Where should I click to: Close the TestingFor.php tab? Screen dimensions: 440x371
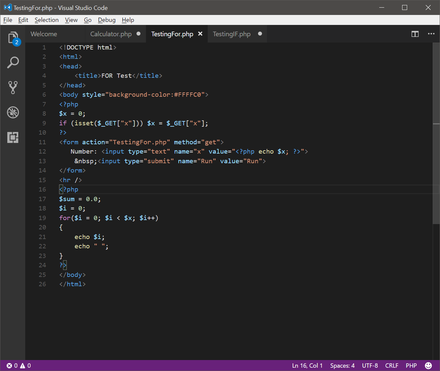tap(200, 34)
